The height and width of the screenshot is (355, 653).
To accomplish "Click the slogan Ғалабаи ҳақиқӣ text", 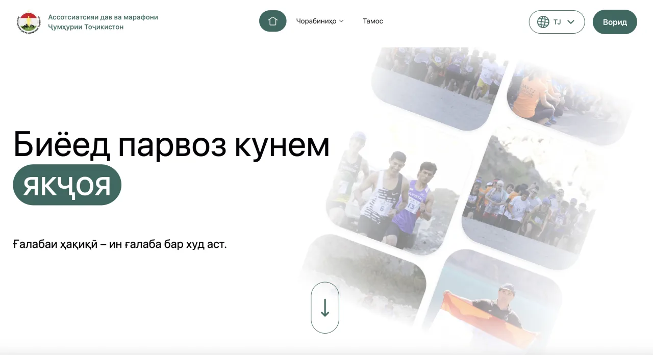I will 120,244.
